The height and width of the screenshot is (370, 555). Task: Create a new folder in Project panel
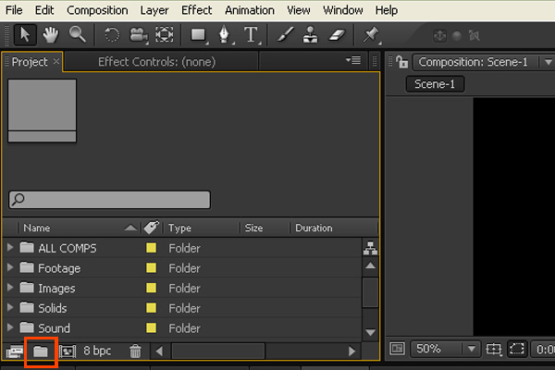(x=41, y=351)
